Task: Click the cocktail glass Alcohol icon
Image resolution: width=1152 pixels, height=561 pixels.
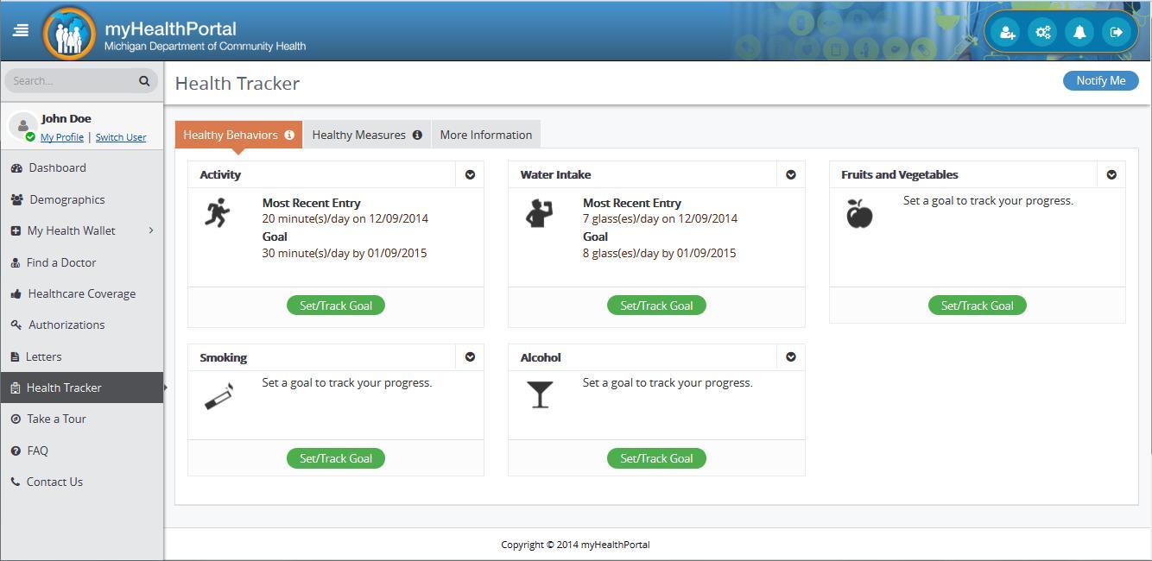Action: click(x=541, y=395)
